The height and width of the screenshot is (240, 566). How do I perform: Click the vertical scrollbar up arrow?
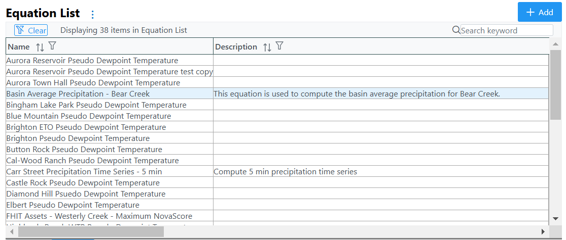tap(555, 44)
